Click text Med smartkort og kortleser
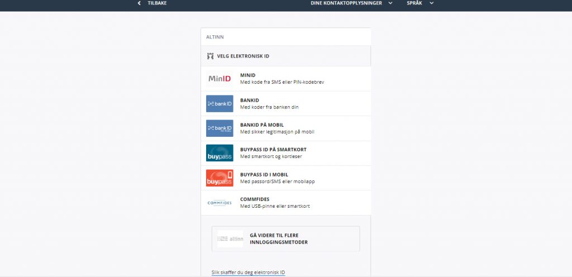This screenshot has width=572, height=277. 271,157
